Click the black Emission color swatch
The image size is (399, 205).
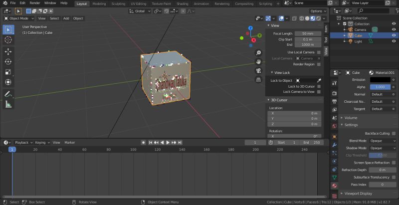click(380, 80)
